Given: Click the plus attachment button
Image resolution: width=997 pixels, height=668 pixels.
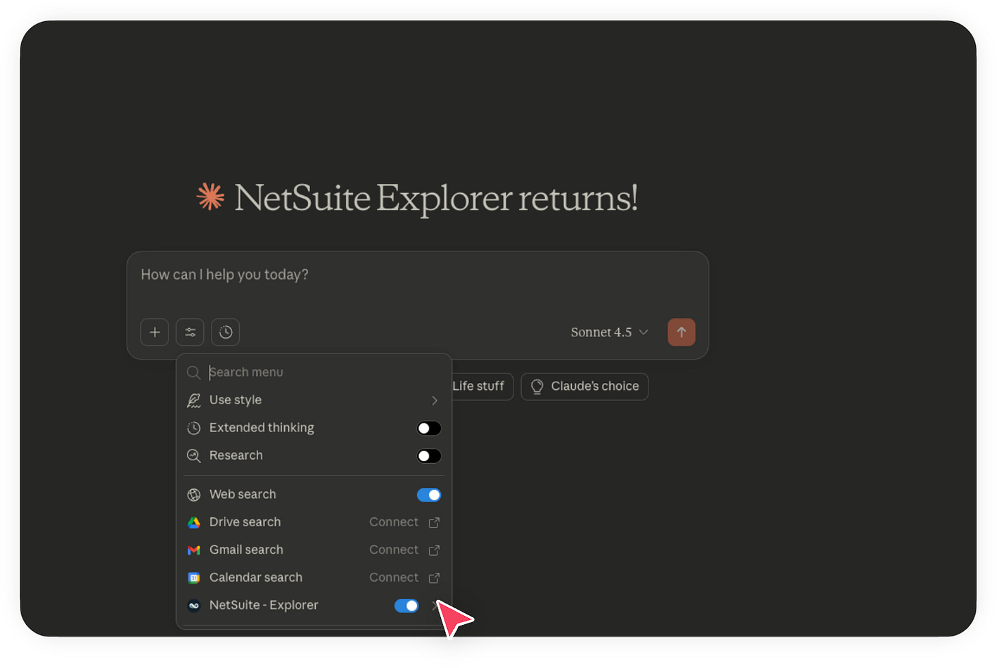Looking at the screenshot, I should coord(155,332).
